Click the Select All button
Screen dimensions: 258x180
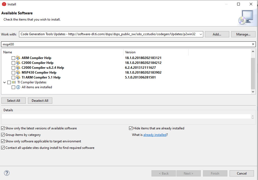14,101
